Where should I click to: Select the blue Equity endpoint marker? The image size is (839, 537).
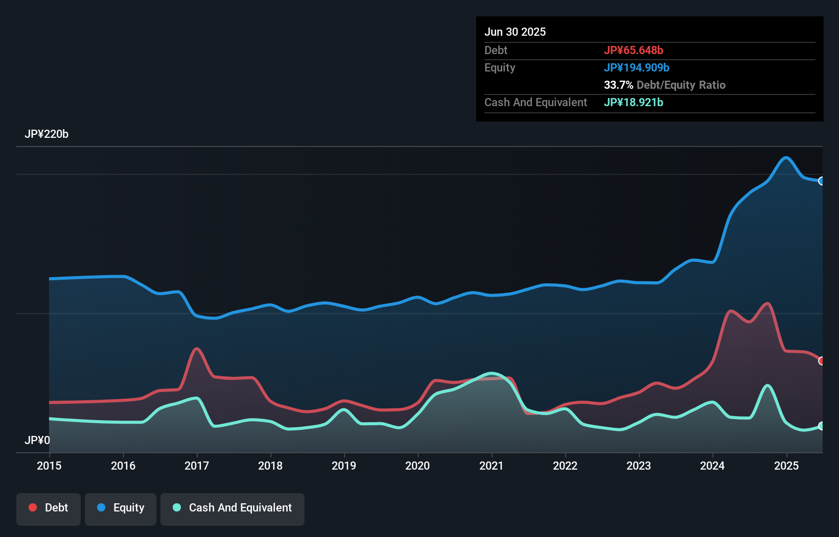[x=821, y=181]
